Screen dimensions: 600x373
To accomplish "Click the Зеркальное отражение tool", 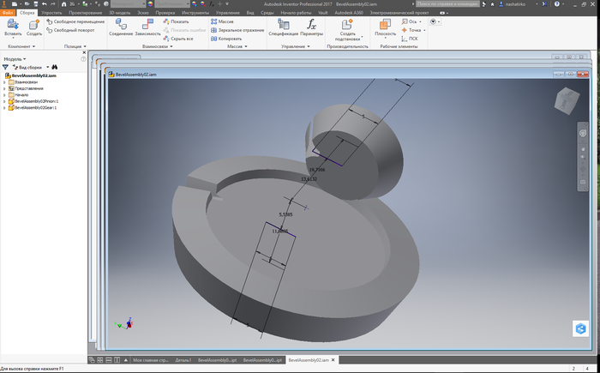I will (x=237, y=30).
